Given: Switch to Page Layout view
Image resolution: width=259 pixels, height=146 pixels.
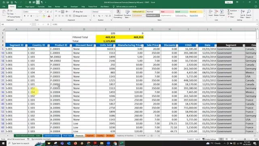Looking at the screenshot, I should [x=227, y=139].
